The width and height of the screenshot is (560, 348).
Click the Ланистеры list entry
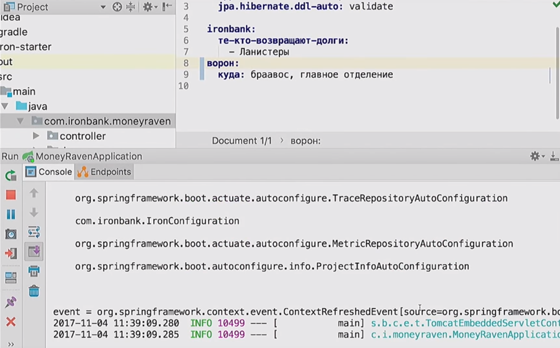pos(259,52)
